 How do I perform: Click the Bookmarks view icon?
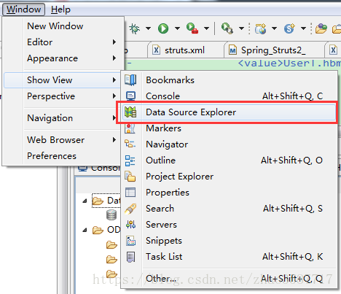[130, 80]
